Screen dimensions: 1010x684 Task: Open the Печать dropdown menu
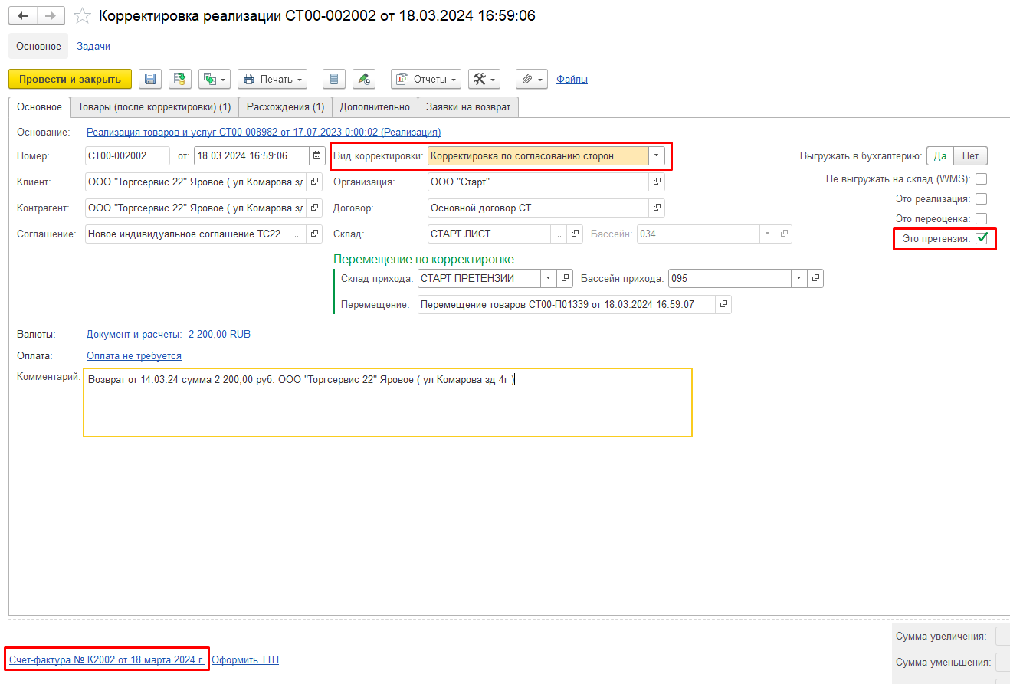[x=273, y=79]
